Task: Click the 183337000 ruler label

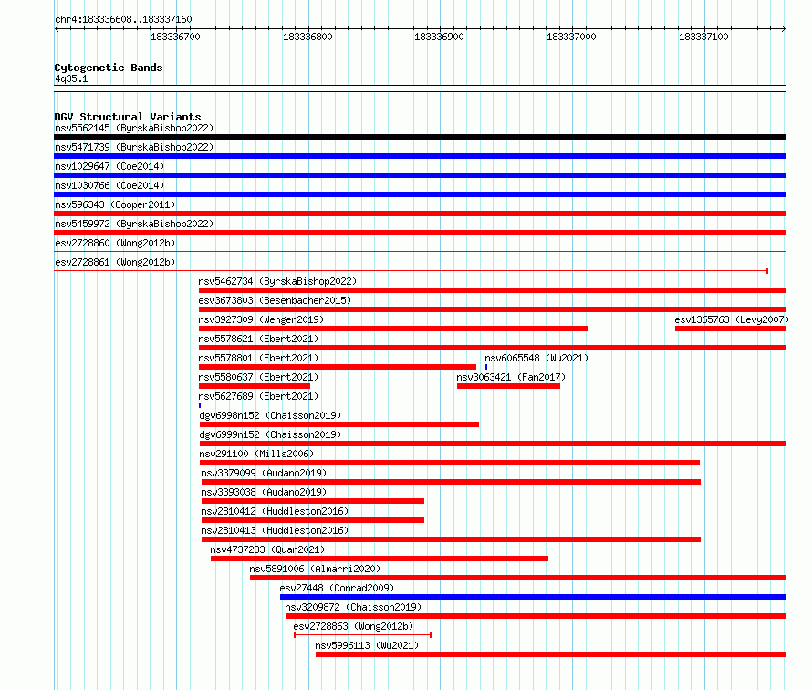Action: point(571,37)
